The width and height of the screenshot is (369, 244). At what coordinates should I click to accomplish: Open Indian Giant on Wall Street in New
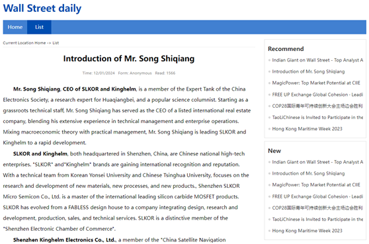[317, 162]
